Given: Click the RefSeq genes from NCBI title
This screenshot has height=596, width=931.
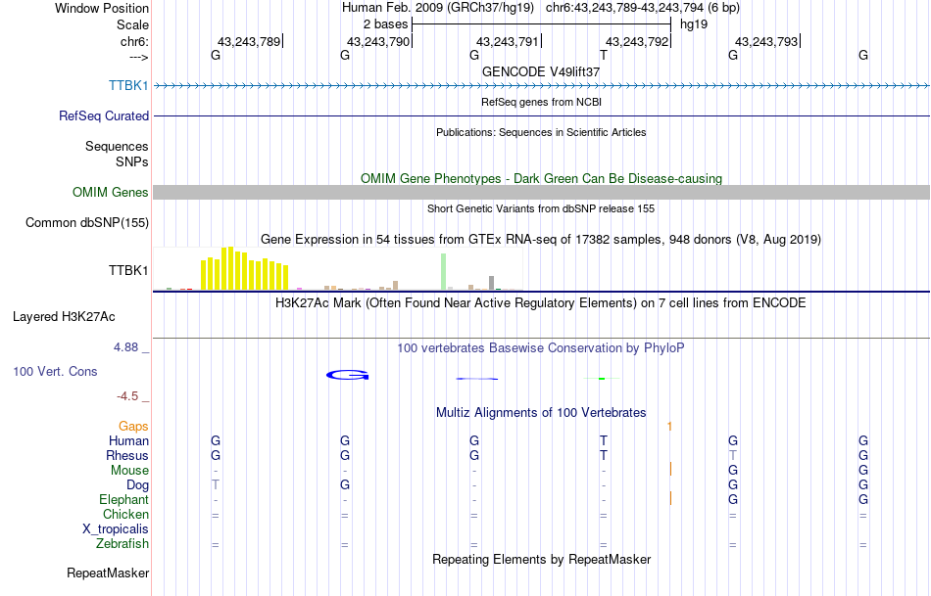Looking at the screenshot, I should pos(541,102).
